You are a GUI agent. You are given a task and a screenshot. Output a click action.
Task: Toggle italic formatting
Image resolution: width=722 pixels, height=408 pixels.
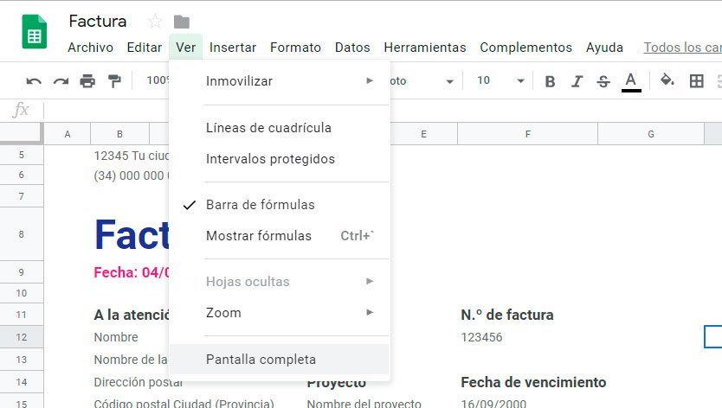click(x=577, y=81)
